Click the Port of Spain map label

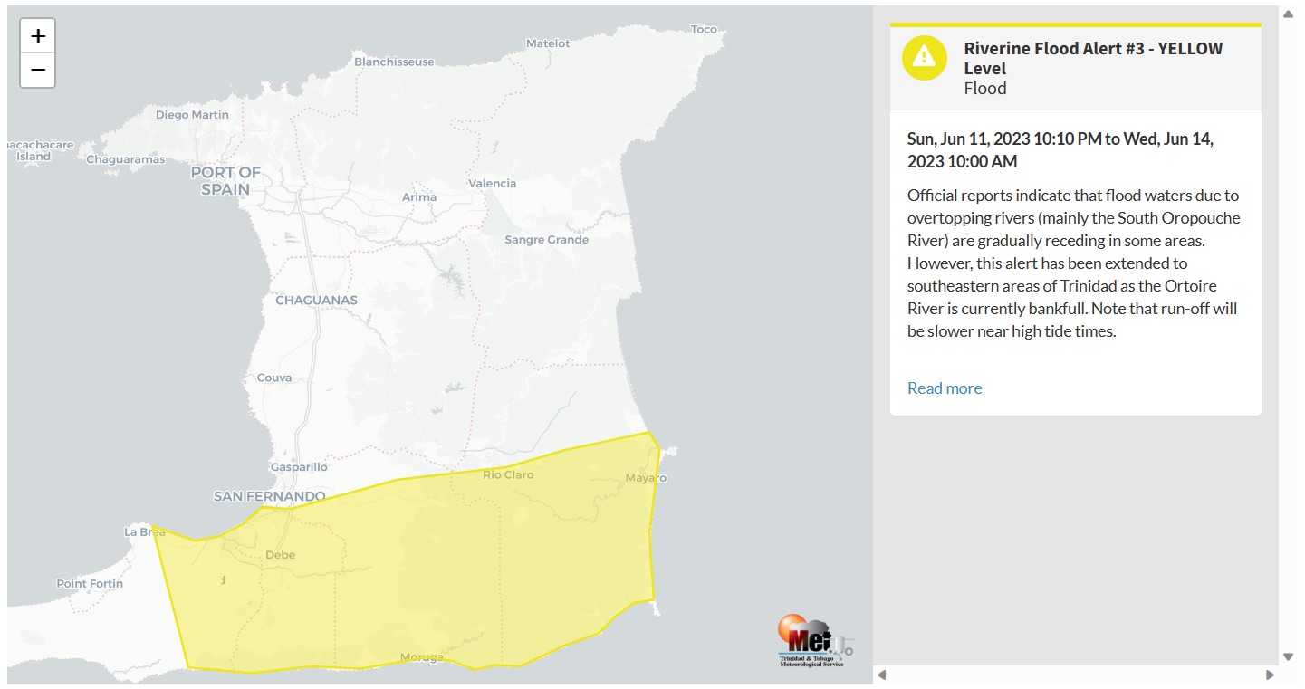pyautogui.click(x=225, y=180)
